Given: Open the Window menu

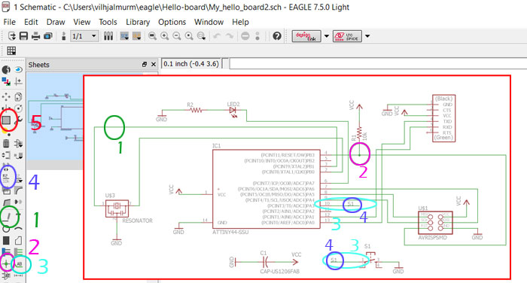Looking at the screenshot, I should [x=209, y=22].
